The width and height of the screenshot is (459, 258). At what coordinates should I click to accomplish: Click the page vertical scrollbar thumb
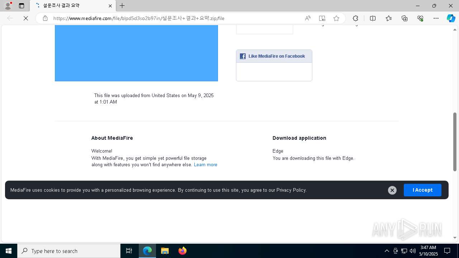tap(455, 142)
